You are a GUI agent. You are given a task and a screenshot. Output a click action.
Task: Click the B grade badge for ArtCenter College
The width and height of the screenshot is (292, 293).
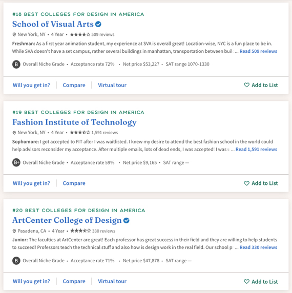(16, 261)
